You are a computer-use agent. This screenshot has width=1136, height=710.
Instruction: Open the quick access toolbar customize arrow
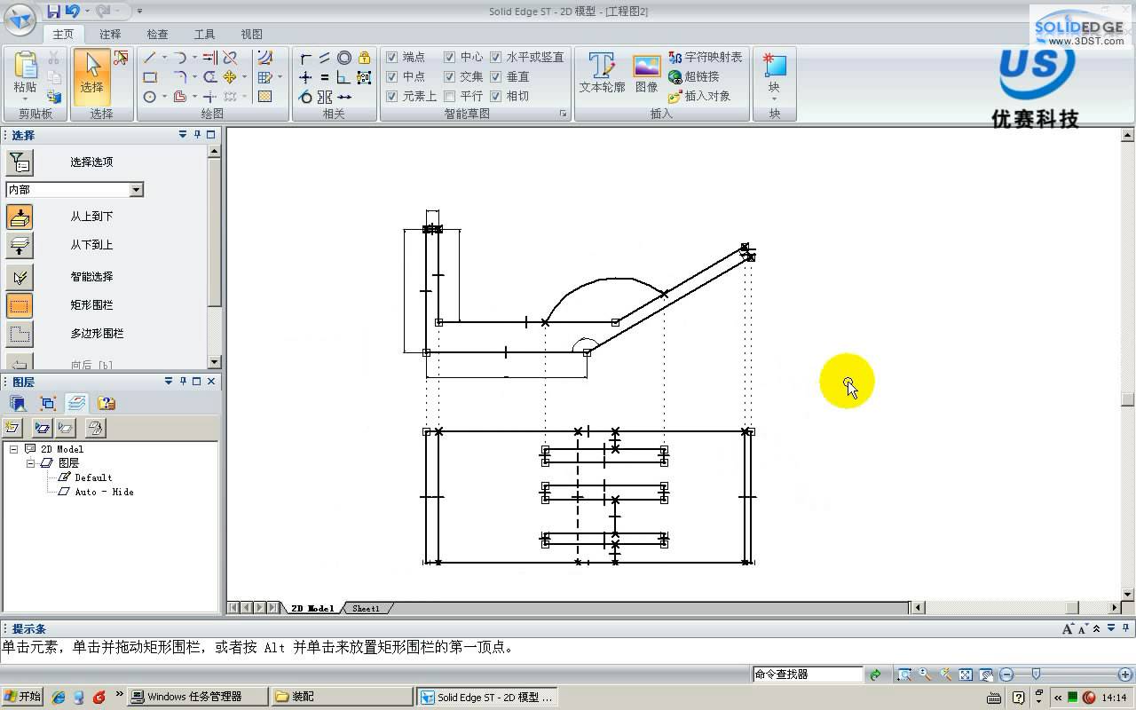coord(139,12)
